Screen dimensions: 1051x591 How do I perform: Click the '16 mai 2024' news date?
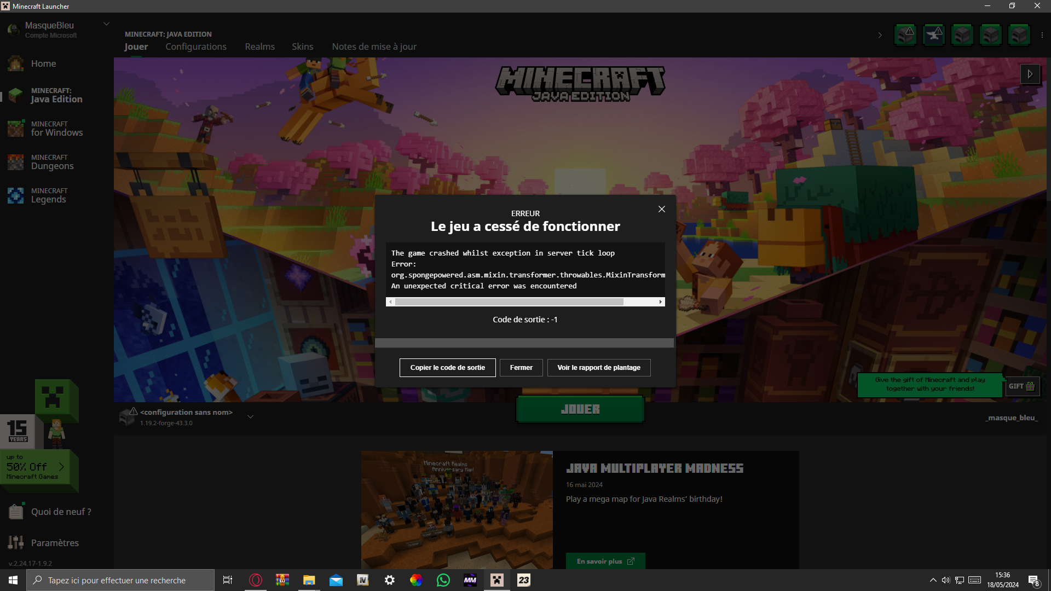tap(584, 485)
